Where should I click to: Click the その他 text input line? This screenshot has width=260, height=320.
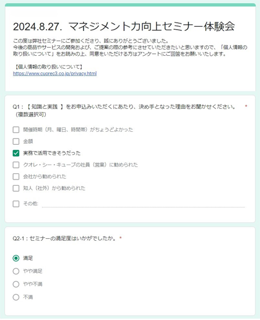click(x=144, y=204)
